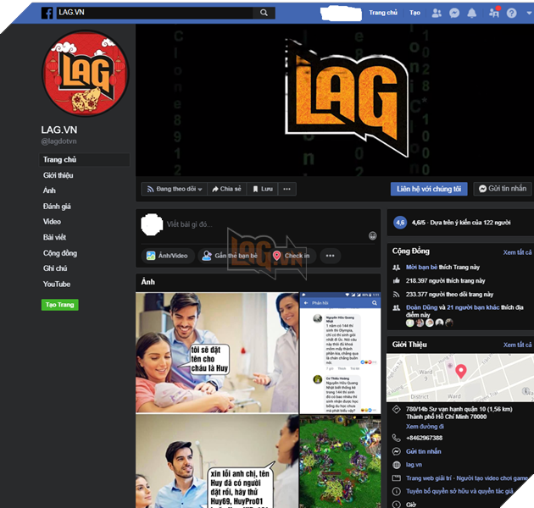Open the flagged pages icon with red dot
The image size is (534, 508).
point(494,13)
